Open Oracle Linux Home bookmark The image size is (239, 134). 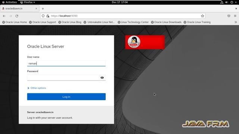(x=15, y=22)
